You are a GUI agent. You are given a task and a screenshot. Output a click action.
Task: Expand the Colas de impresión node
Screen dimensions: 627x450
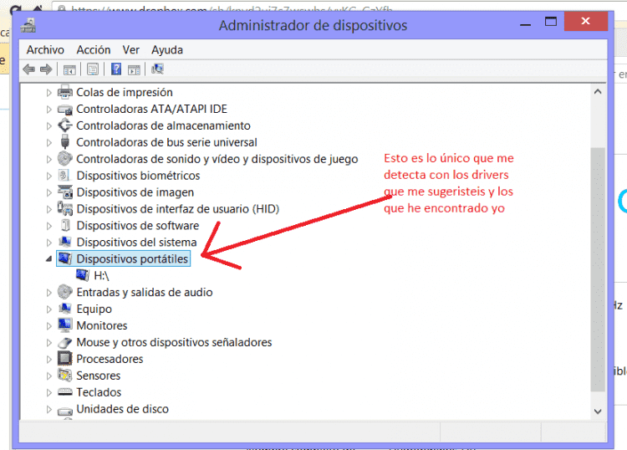click(48, 93)
